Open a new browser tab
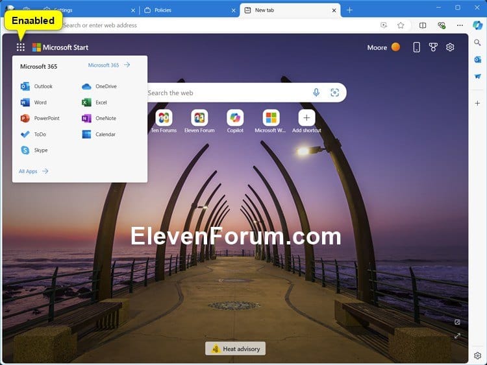The height and width of the screenshot is (365, 487). pos(349,10)
